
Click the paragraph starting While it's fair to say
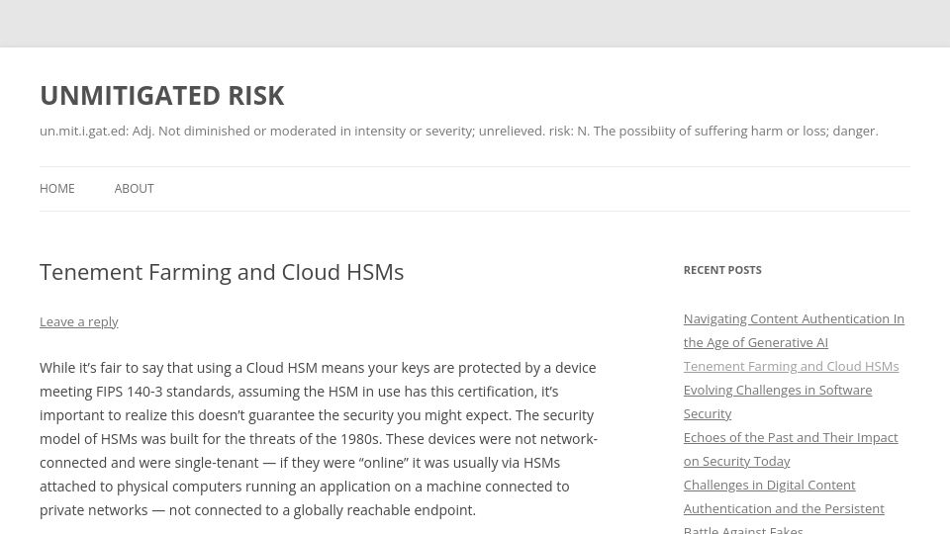pos(319,439)
